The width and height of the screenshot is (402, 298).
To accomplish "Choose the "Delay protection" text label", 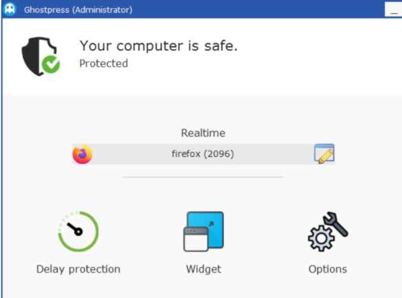I will pyautogui.click(x=78, y=269).
